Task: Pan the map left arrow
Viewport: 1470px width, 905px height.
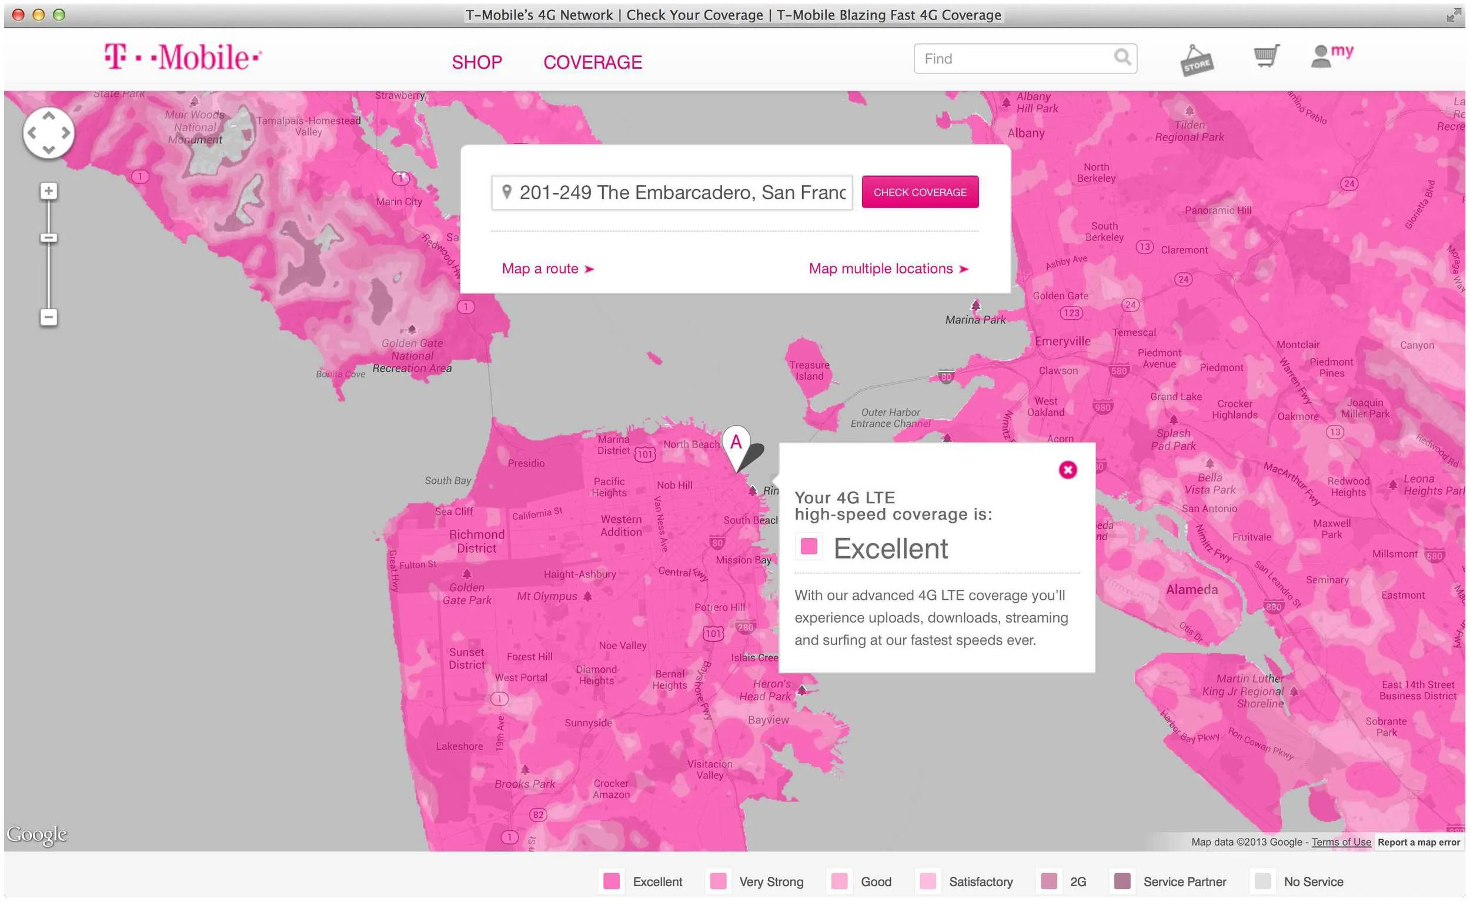Action: click(x=32, y=133)
